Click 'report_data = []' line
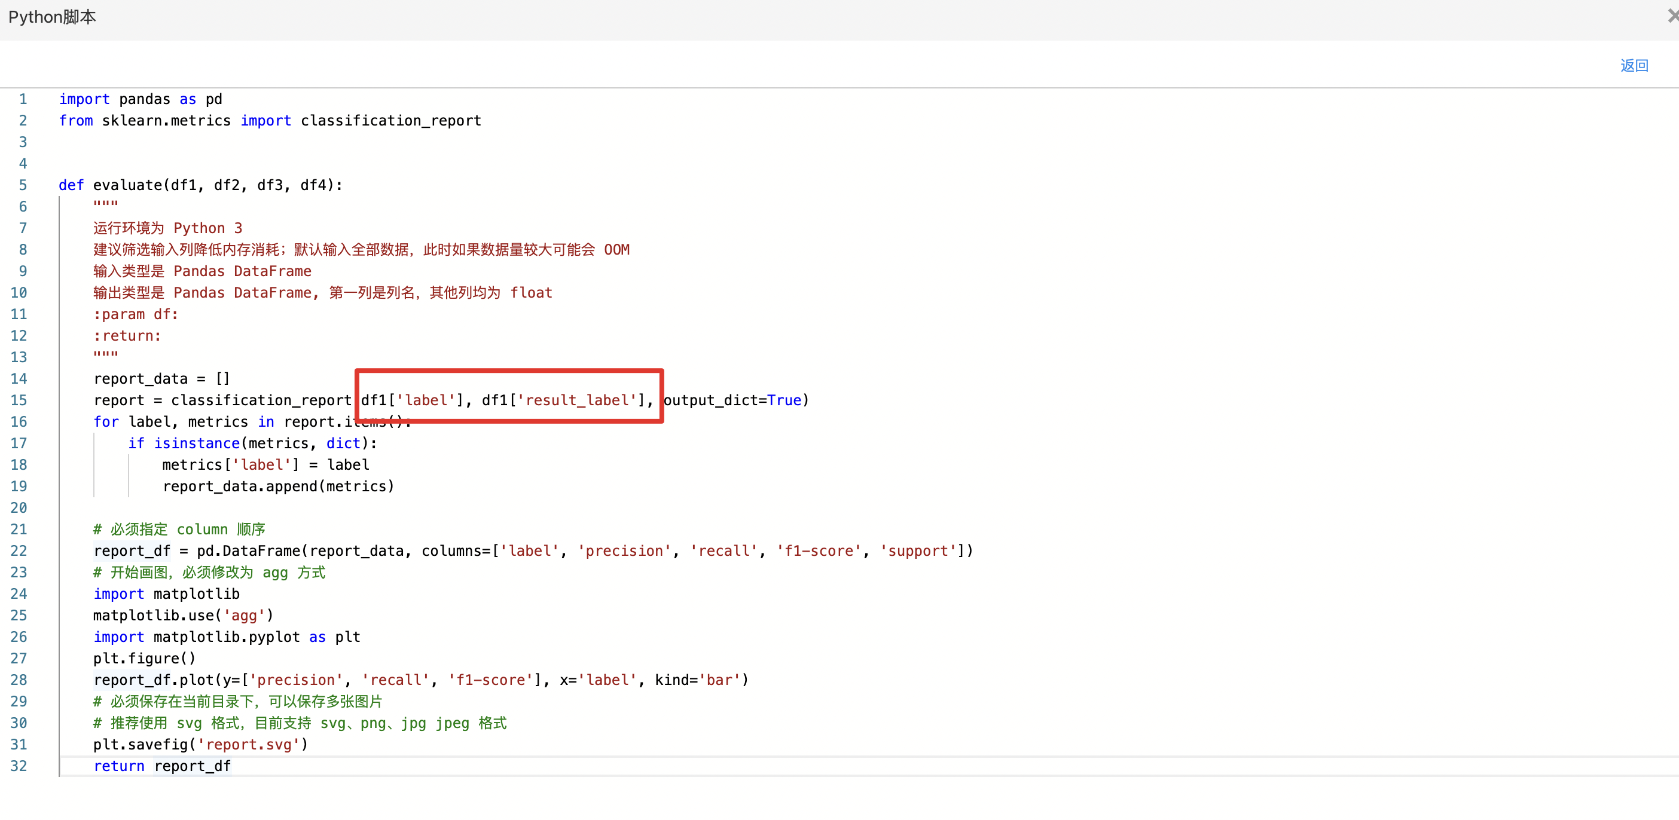 [x=161, y=378]
